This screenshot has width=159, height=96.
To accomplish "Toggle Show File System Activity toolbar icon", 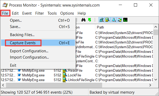I will 108,20.
